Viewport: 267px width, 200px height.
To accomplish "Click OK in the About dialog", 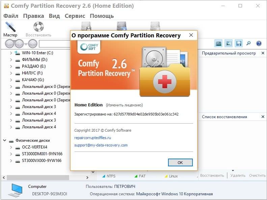I will tap(180, 162).
